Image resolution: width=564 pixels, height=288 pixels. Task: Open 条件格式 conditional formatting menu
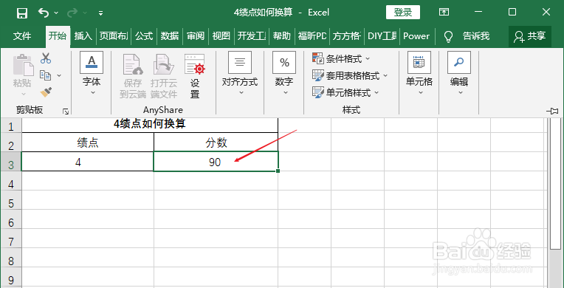tap(341, 58)
